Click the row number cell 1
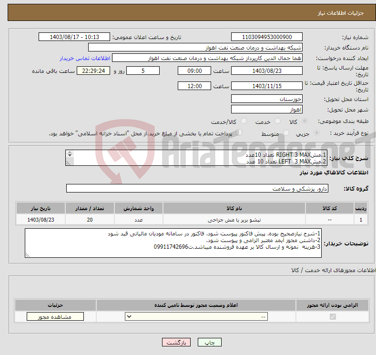 pyautogui.click(x=361, y=220)
